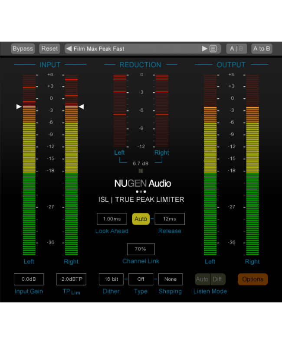
Task: Toggle the yellow Auto release button
Action: click(x=141, y=219)
